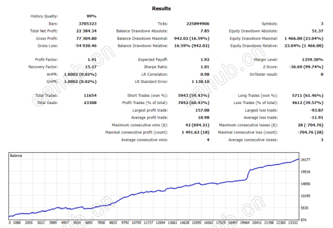Screen dimensions: 333x228
Task: Click the Symbols value 3
Action: pyautogui.click(x=322, y=23)
